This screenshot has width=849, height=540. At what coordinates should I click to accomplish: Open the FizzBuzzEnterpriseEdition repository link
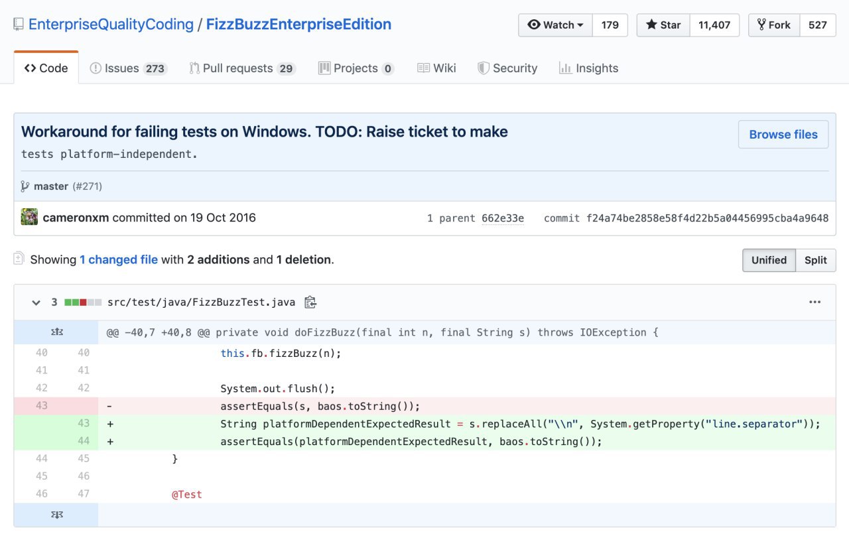298,25
